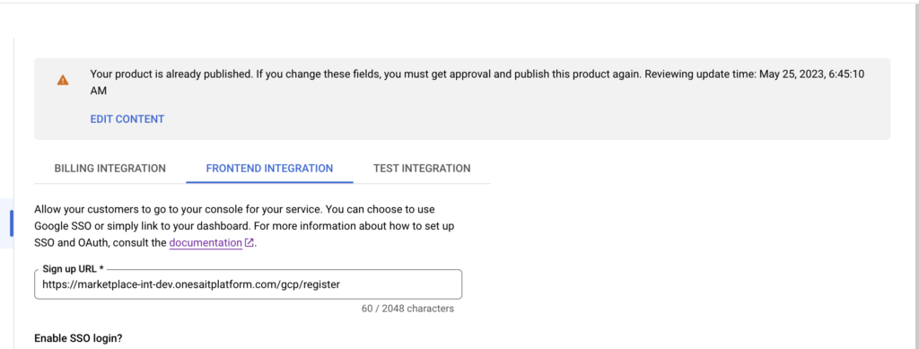The width and height of the screenshot is (919, 349).
Task: Click the orange warning triangle icon
Action: tap(63, 80)
